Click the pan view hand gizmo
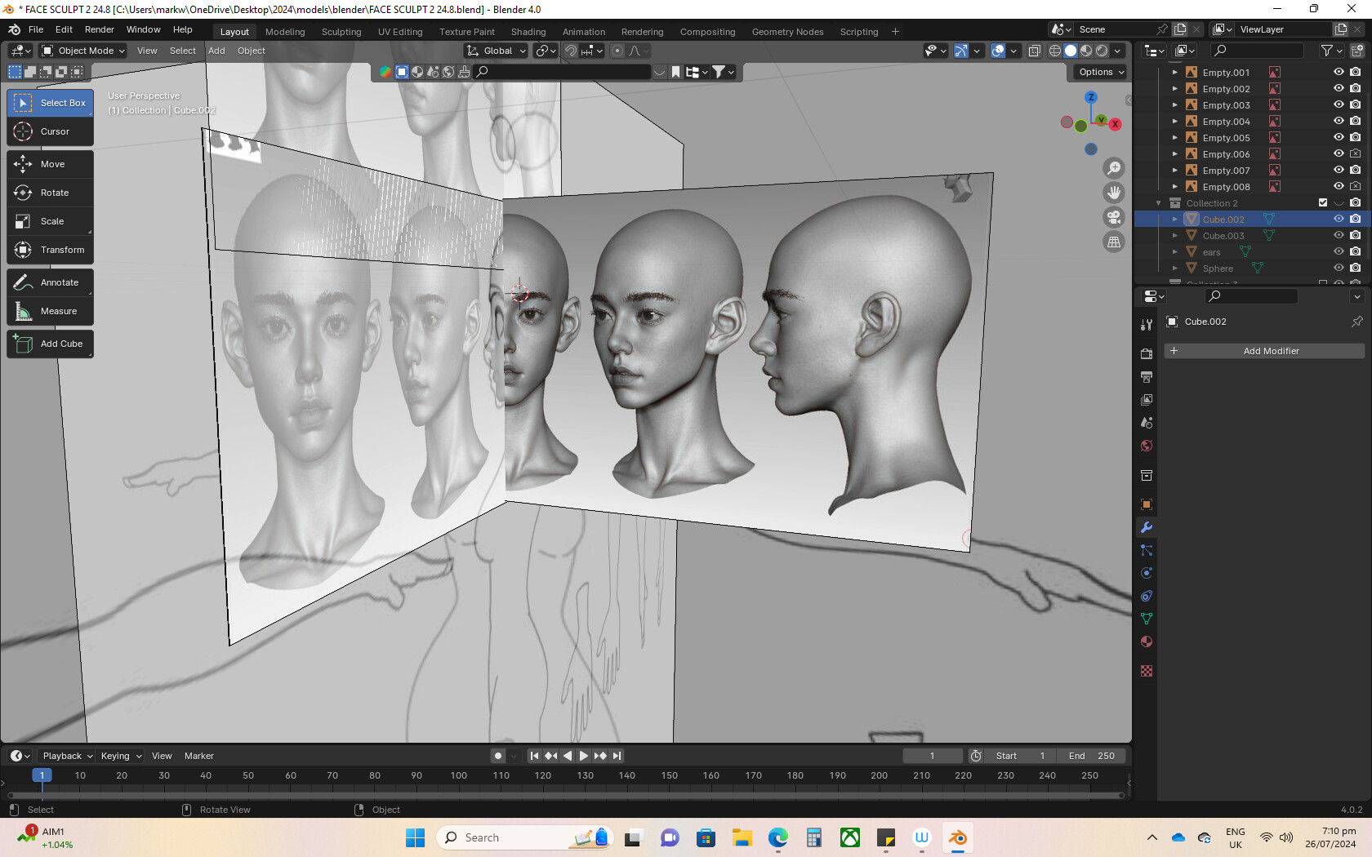The height and width of the screenshot is (857, 1372). point(1114,193)
